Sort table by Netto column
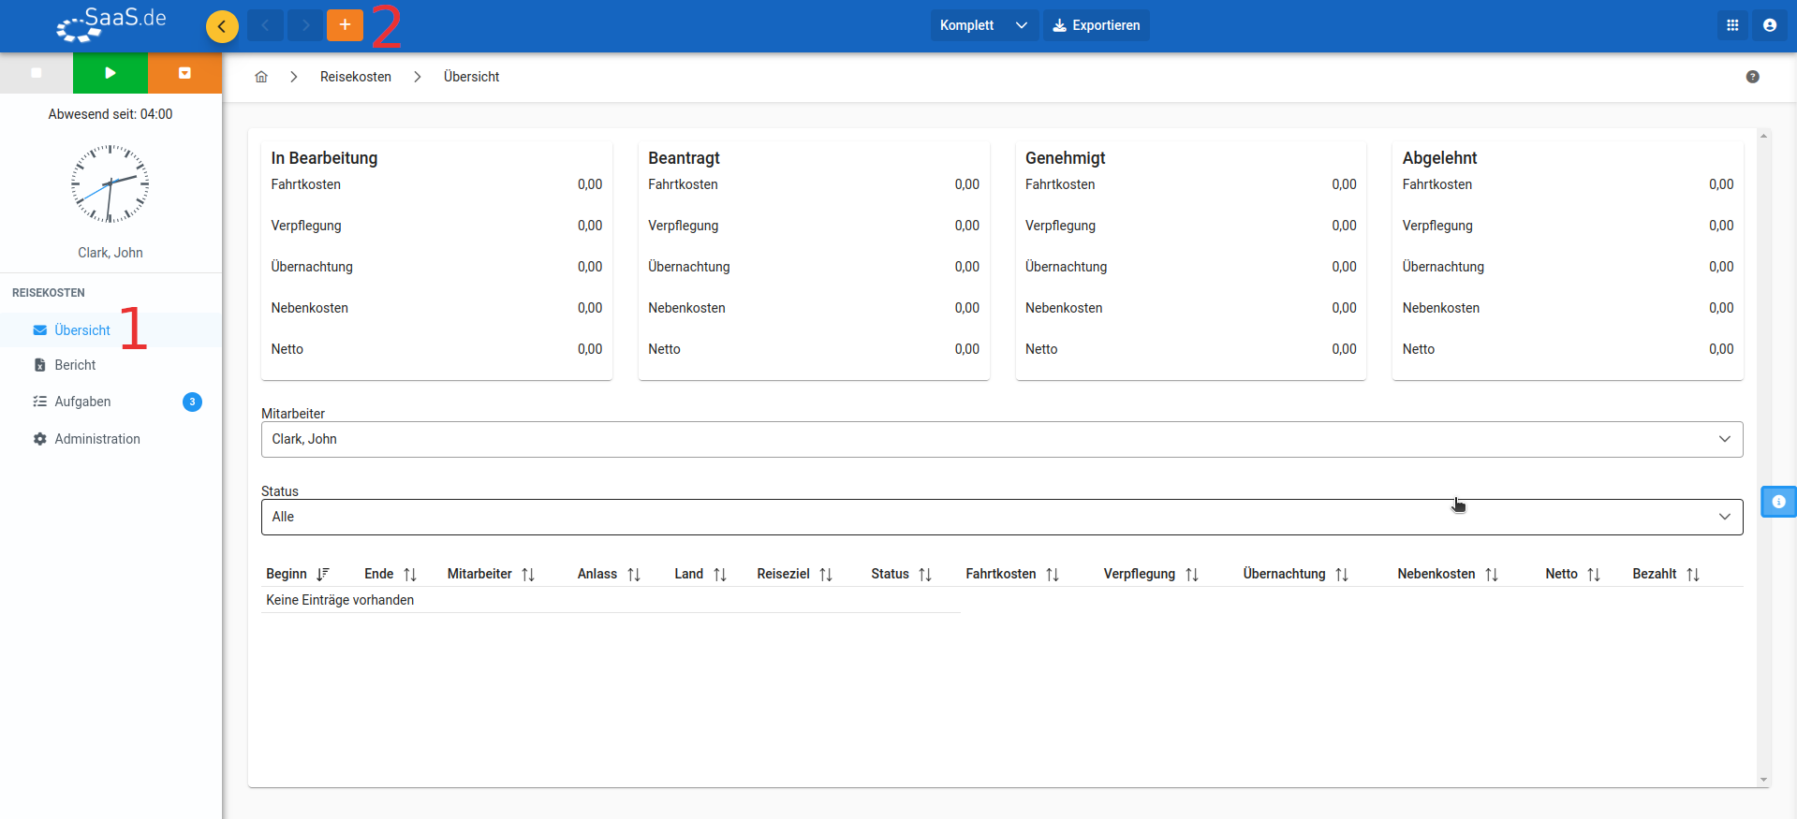 pos(1572,574)
